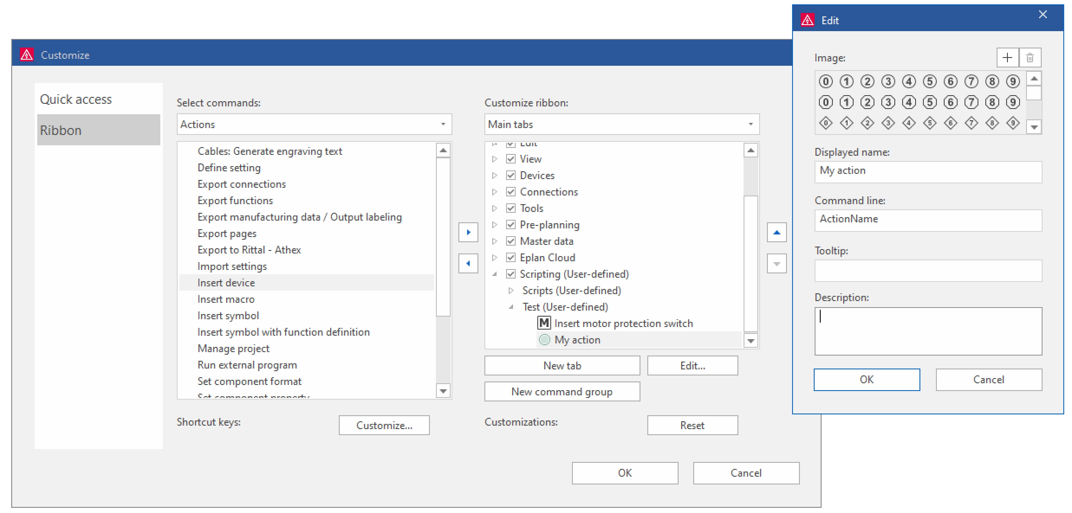
Task: Toggle the Tools tab checkbox
Action: [x=511, y=208]
